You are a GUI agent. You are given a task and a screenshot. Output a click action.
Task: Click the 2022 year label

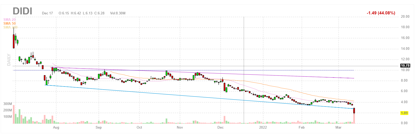point(263,127)
